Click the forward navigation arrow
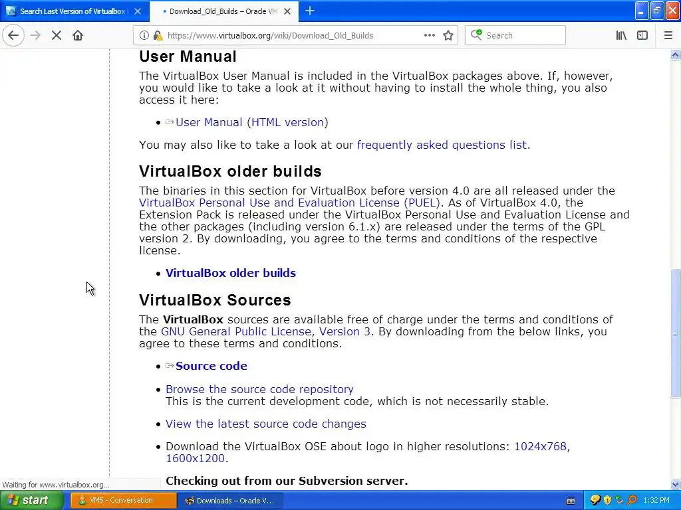681x510 pixels. point(35,36)
